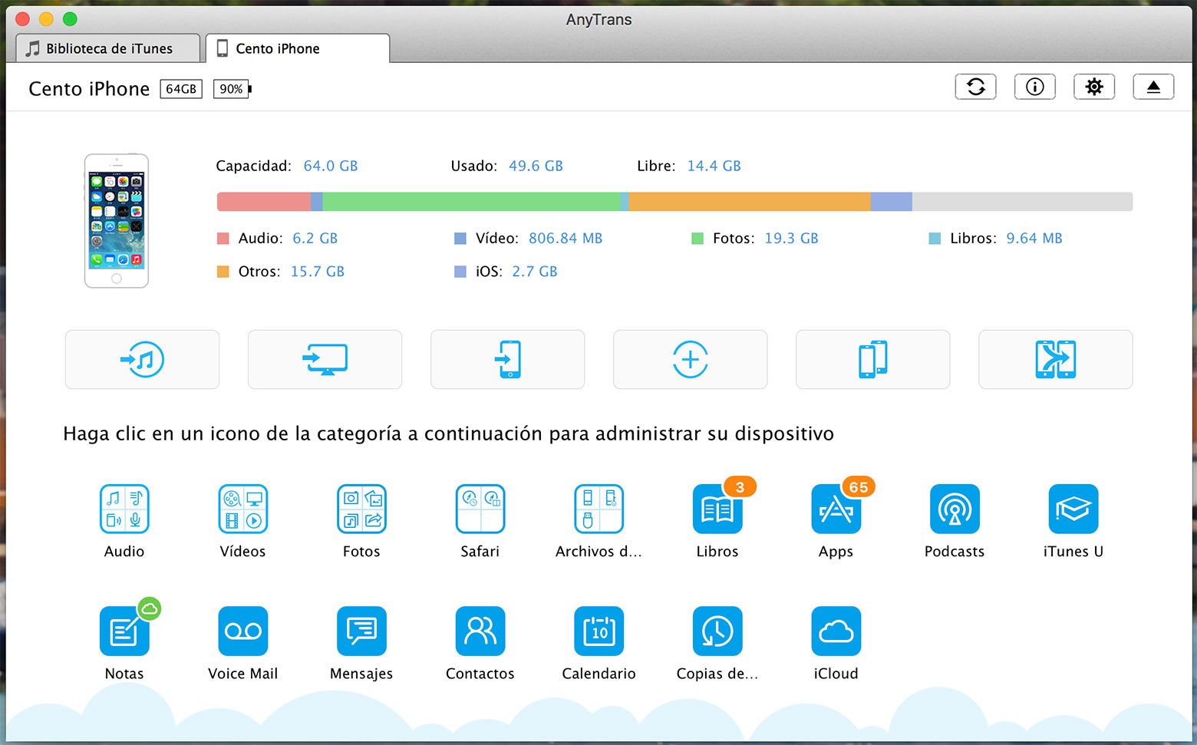Open the Contactos category

[x=480, y=631]
